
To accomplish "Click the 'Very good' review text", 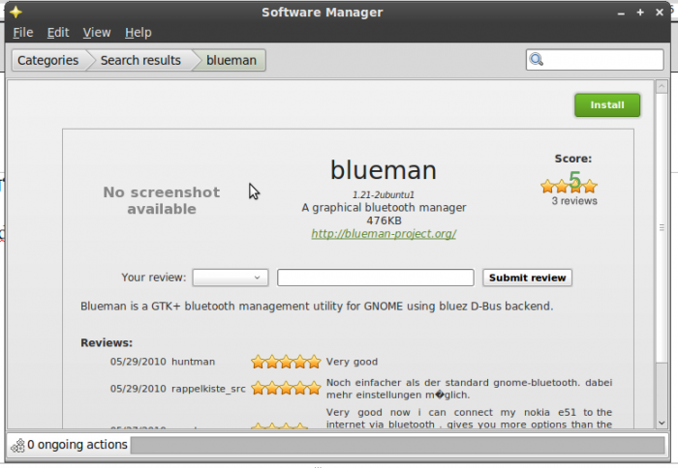I will point(352,362).
